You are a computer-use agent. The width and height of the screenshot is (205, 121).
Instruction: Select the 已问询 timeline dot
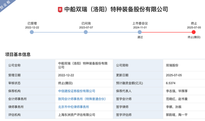pyautogui.click(x=86, y=32)
